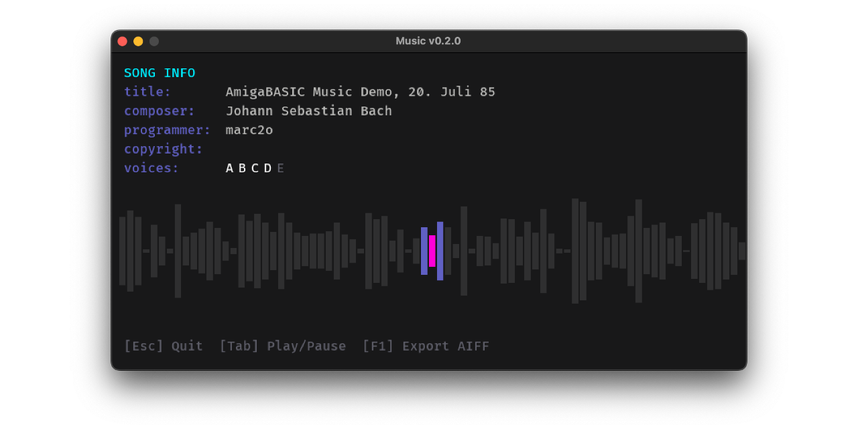
Task: Toggle voice B in the voices row
Action: [x=242, y=168]
